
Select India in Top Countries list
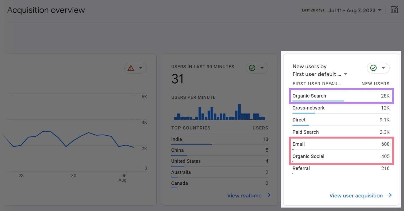tap(176, 139)
